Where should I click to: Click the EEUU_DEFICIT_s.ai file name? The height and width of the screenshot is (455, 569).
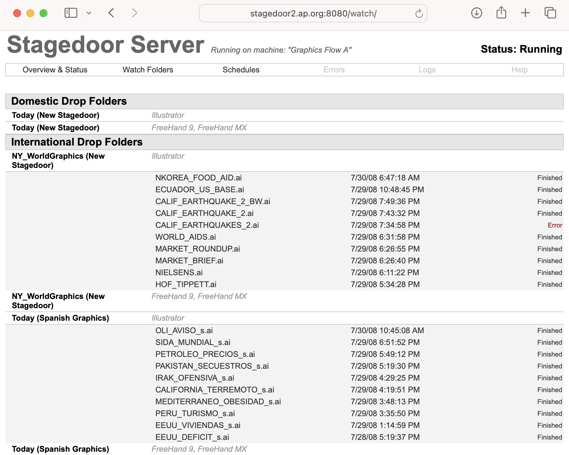click(192, 437)
